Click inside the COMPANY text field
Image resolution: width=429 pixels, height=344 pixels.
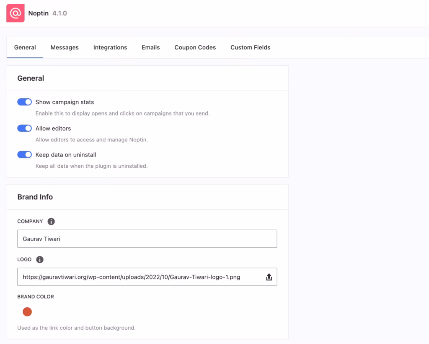coord(147,239)
